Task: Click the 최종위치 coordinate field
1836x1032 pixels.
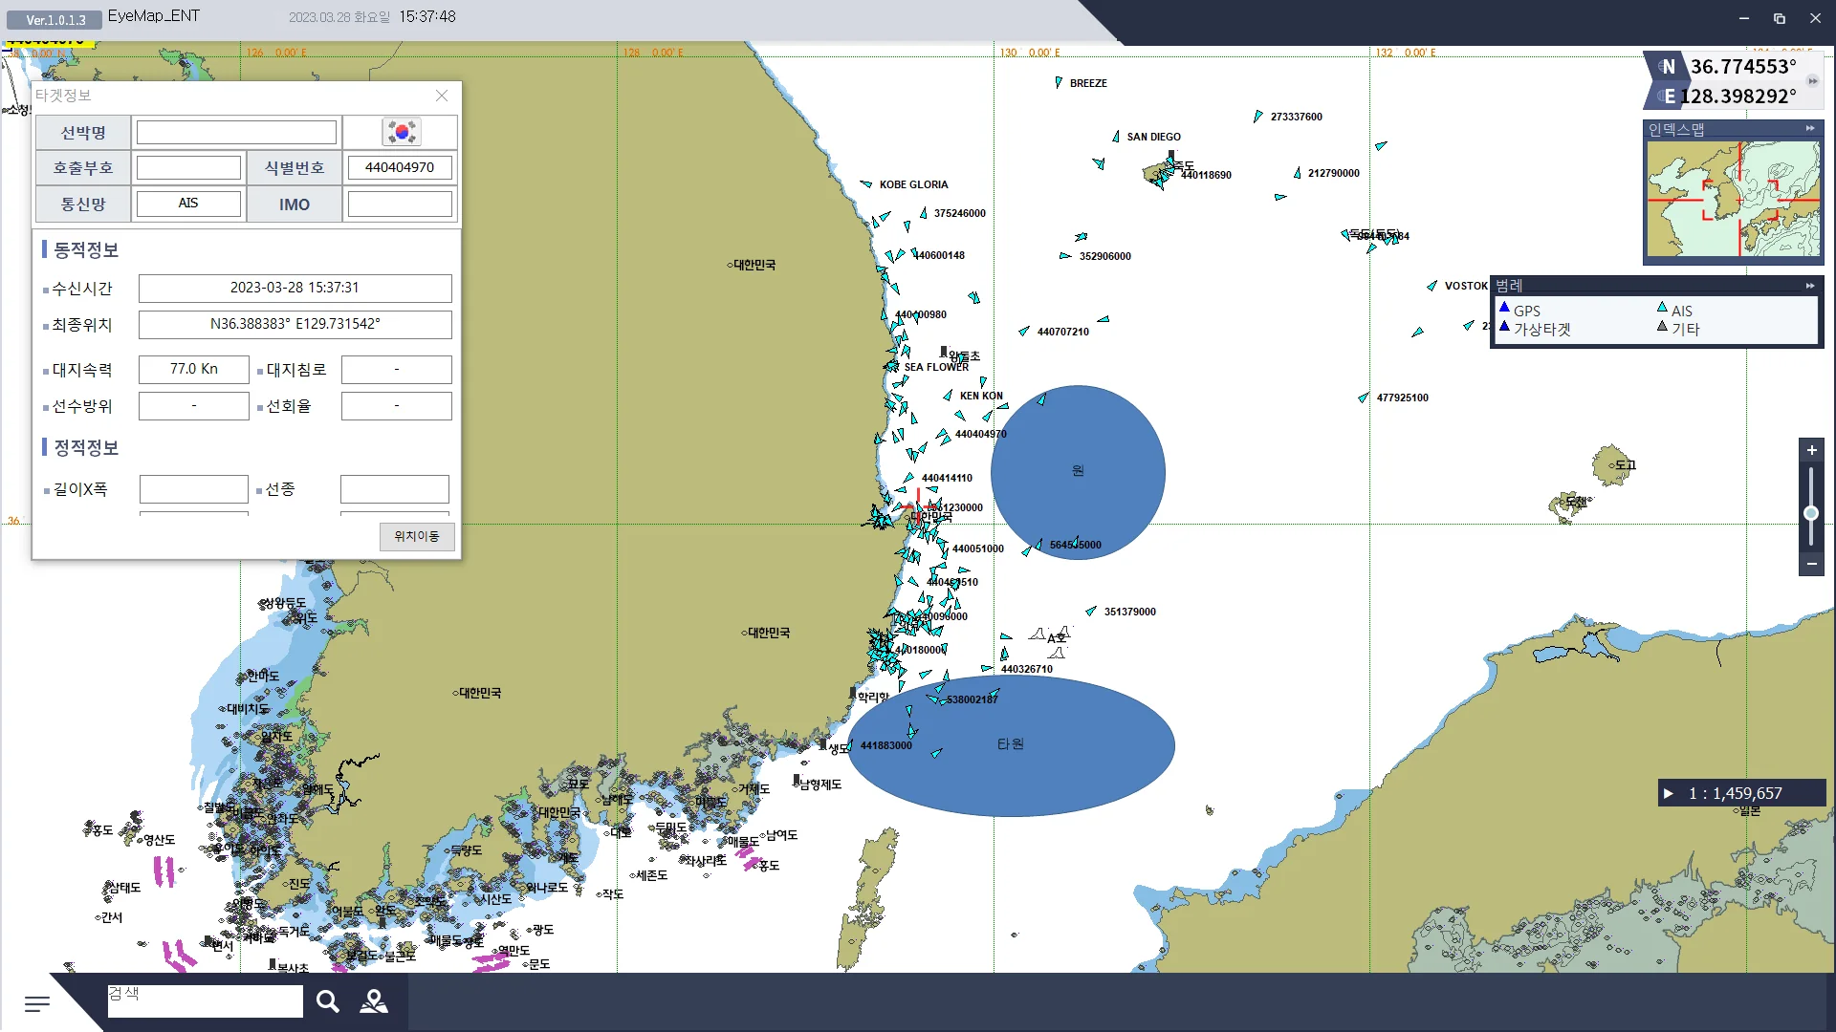Action: [x=295, y=324]
